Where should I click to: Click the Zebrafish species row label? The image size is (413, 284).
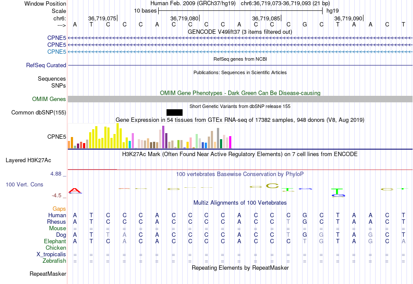click(54, 261)
